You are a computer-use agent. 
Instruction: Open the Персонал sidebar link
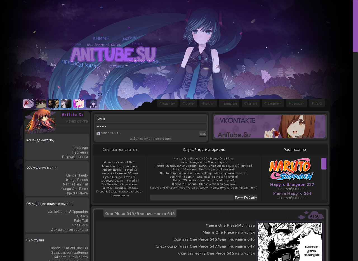click(80, 152)
